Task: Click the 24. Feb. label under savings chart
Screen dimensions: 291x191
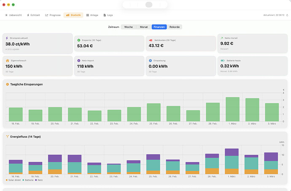Action: tap(134, 124)
